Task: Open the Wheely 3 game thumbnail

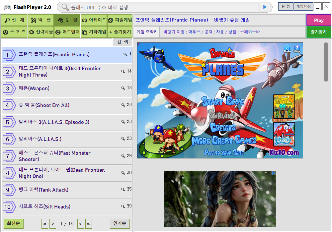Action: pos(284,134)
